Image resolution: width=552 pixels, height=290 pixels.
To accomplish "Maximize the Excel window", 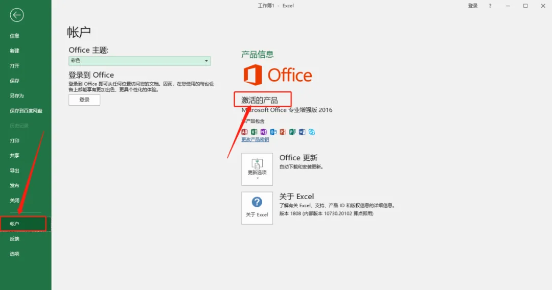I will [x=525, y=6].
